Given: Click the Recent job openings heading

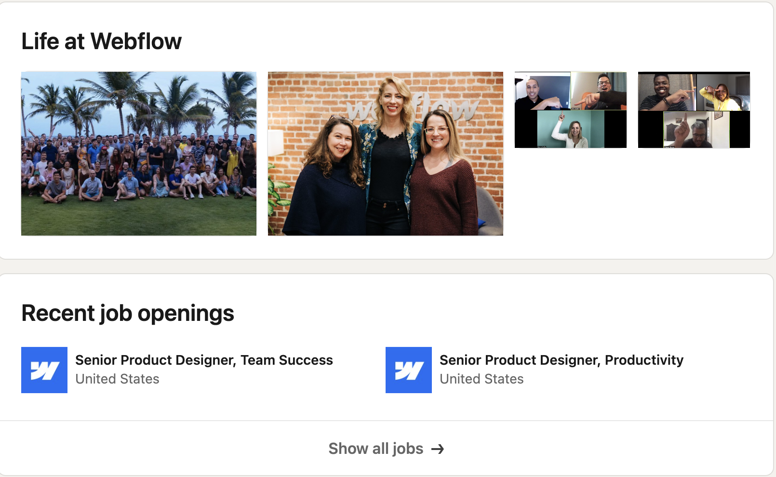Looking at the screenshot, I should (128, 313).
